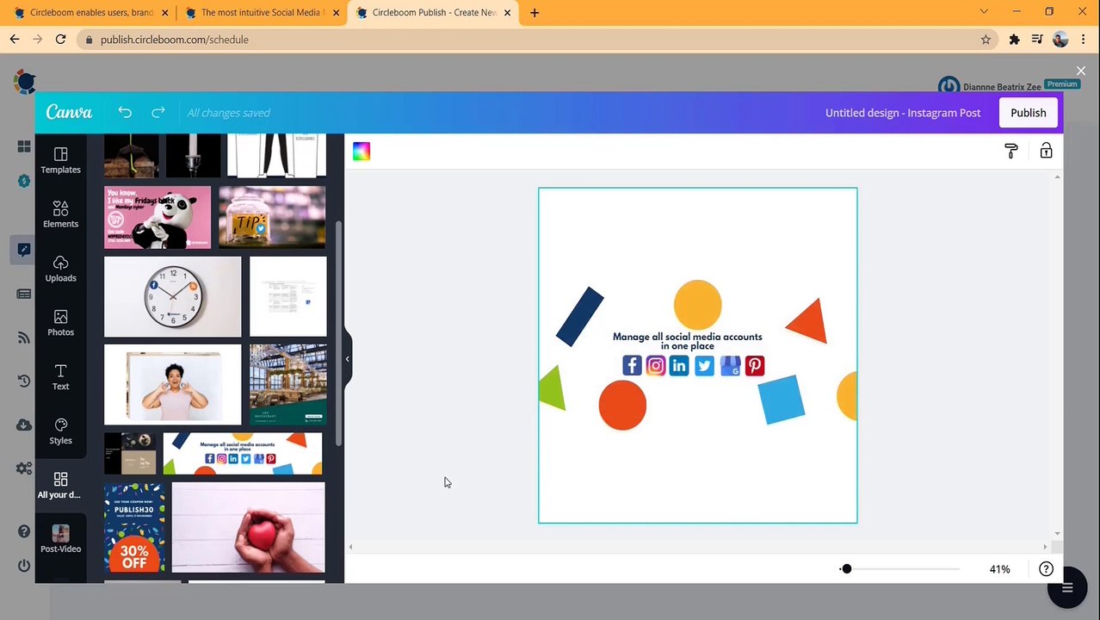Open a new browser tab
1100x620 pixels.
(535, 13)
